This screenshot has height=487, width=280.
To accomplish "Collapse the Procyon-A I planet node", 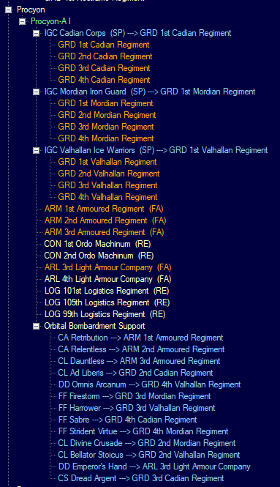I will click(x=23, y=22).
